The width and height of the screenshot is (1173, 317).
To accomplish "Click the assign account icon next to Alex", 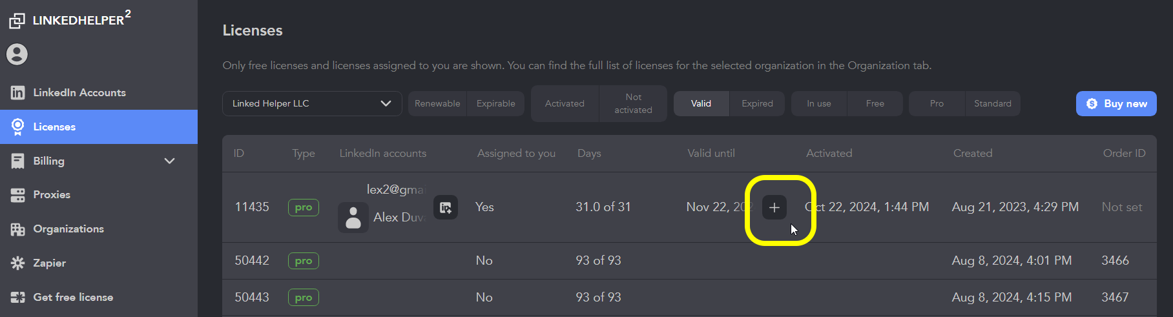I will tap(446, 207).
